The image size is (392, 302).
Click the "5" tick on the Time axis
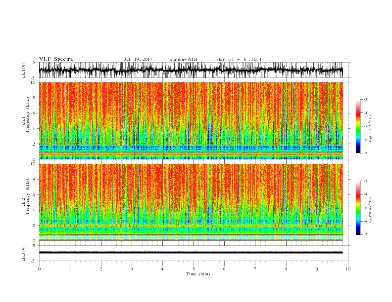194,269
